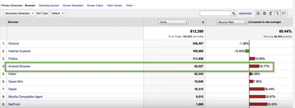Click the 29.97% bounce rate value

coord(270,97)
